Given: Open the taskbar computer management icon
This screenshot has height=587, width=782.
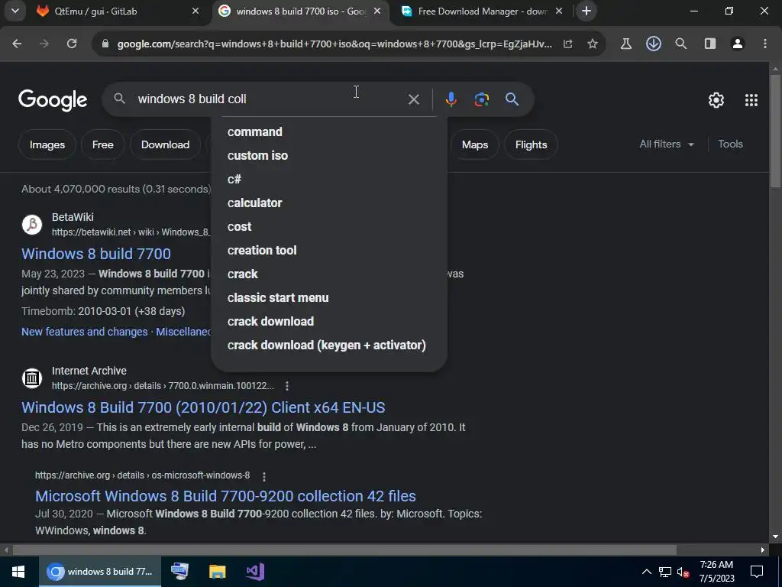Looking at the screenshot, I should (x=179, y=571).
